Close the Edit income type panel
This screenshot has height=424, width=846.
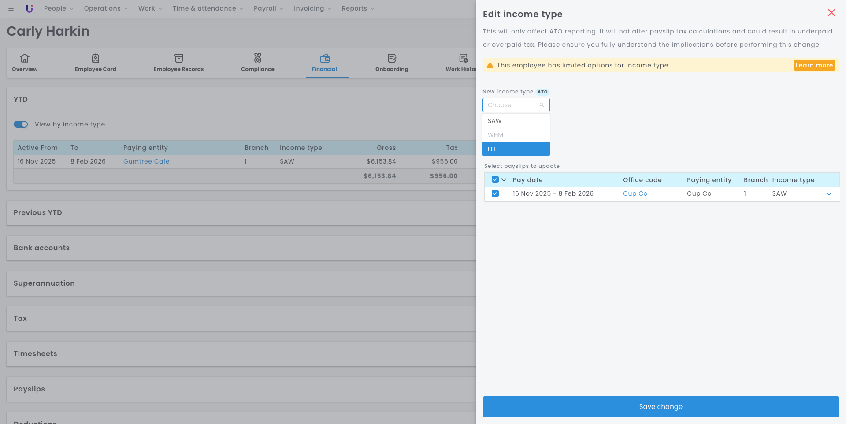pos(831,12)
